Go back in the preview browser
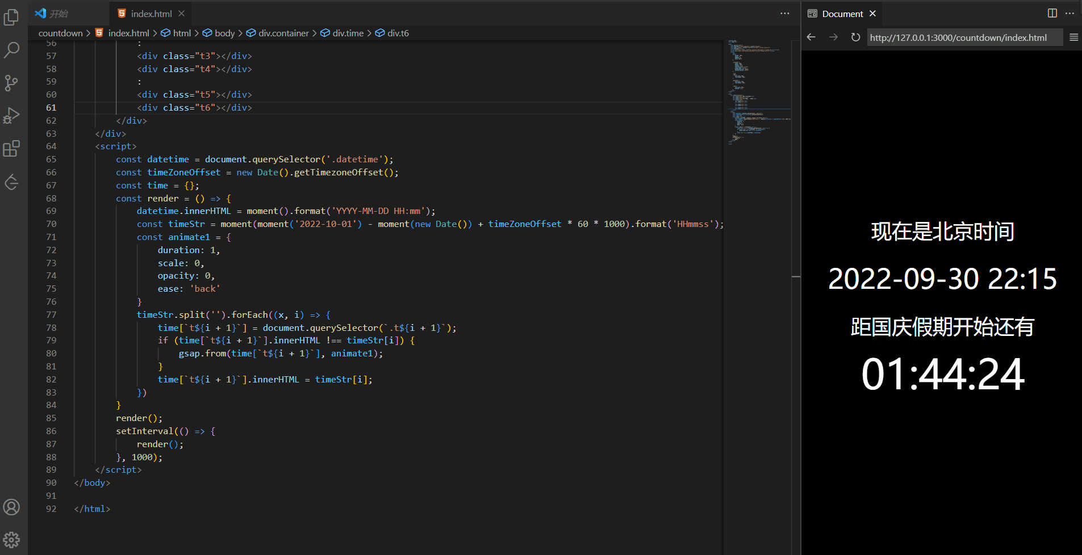 [x=811, y=37]
